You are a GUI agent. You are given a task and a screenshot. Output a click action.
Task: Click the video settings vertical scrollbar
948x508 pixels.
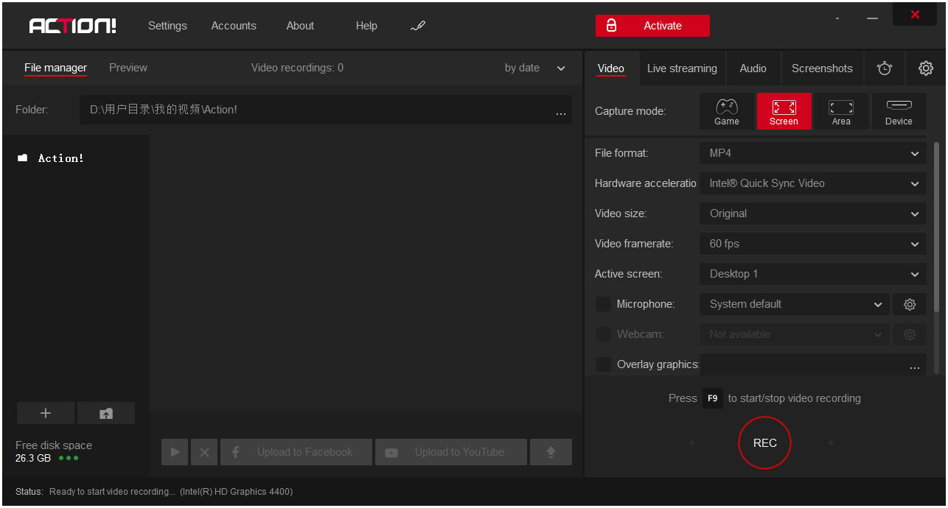937,228
